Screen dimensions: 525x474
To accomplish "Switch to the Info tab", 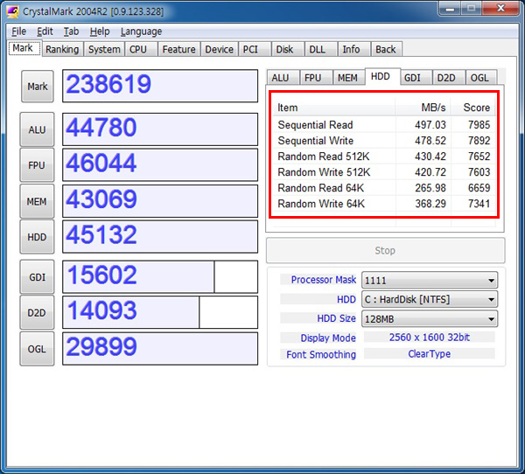I will [353, 49].
